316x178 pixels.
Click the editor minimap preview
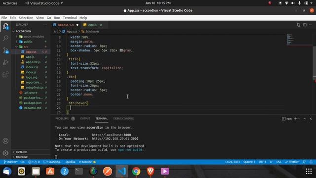pyautogui.click(x=299, y=40)
